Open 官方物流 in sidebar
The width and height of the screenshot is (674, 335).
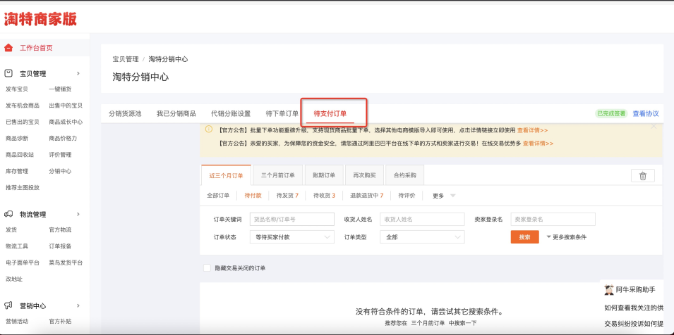point(60,229)
